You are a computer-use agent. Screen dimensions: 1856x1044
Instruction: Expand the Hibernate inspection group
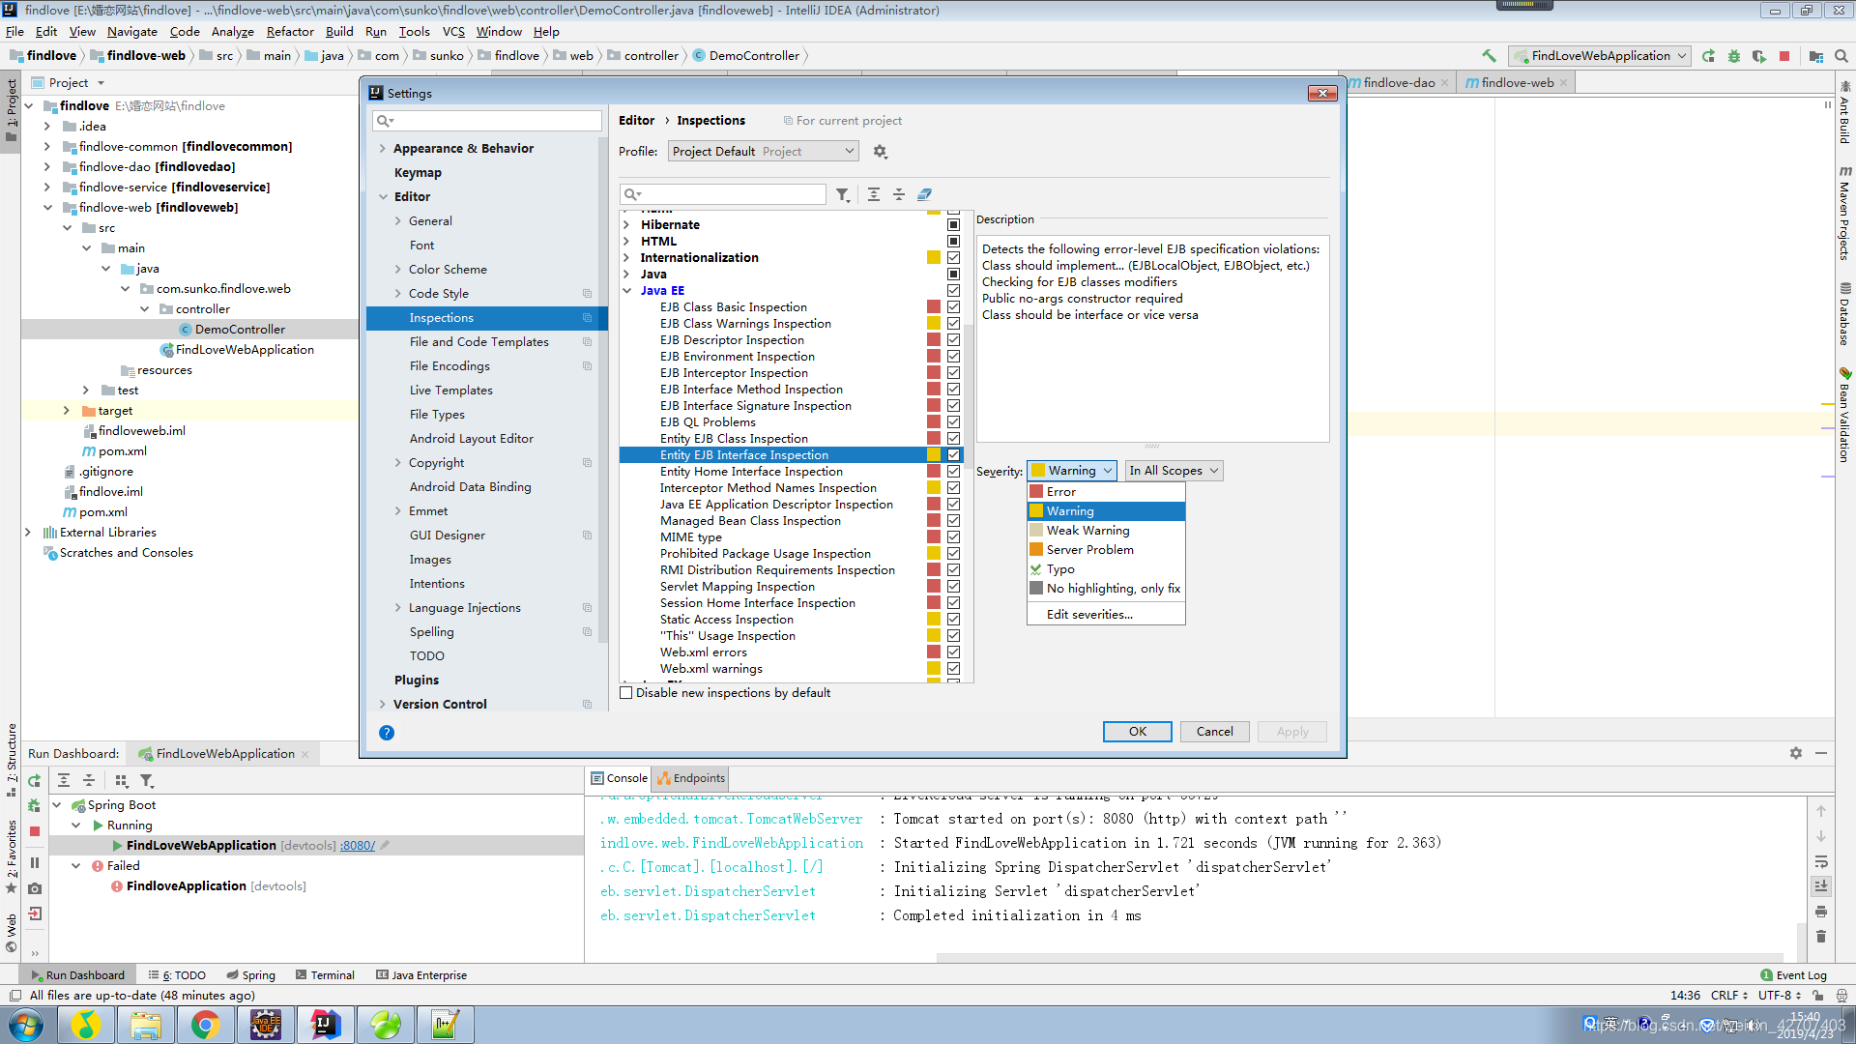627,225
